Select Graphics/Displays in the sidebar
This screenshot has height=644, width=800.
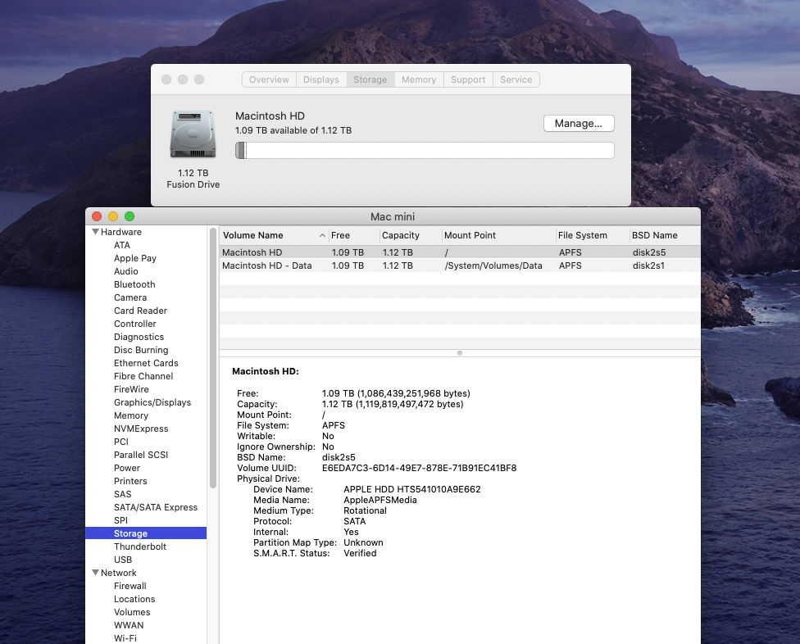tap(152, 402)
